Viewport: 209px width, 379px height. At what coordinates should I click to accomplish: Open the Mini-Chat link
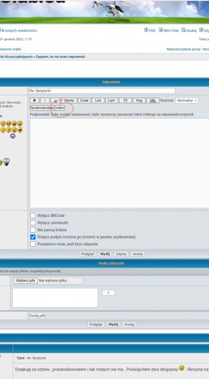(x=171, y=30)
